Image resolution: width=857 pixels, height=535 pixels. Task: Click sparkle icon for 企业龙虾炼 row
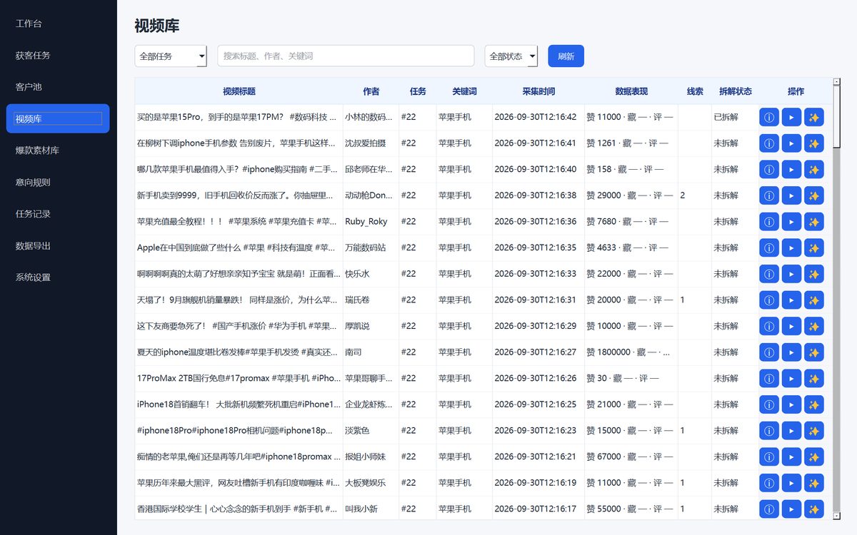click(x=813, y=404)
